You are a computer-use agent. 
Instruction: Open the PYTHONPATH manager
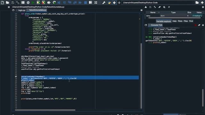point(109,3)
